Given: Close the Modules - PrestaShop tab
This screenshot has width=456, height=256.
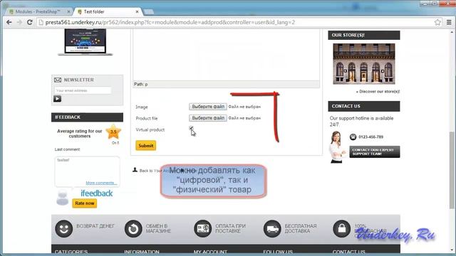Looking at the screenshot, I should (x=68, y=11).
